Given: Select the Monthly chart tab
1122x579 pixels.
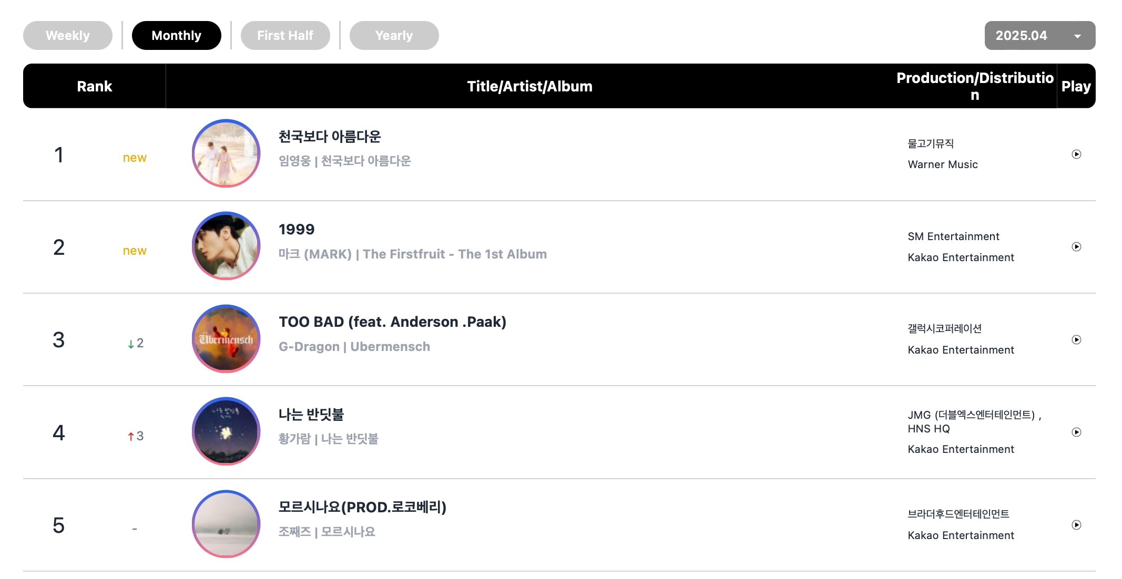Looking at the screenshot, I should pyautogui.click(x=177, y=36).
